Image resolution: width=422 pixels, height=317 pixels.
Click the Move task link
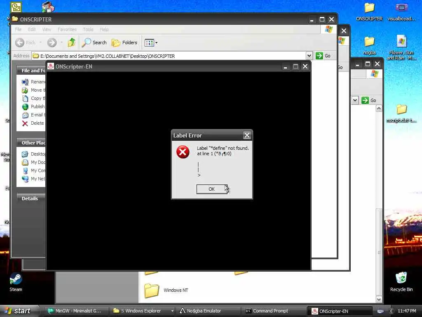(38, 90)
